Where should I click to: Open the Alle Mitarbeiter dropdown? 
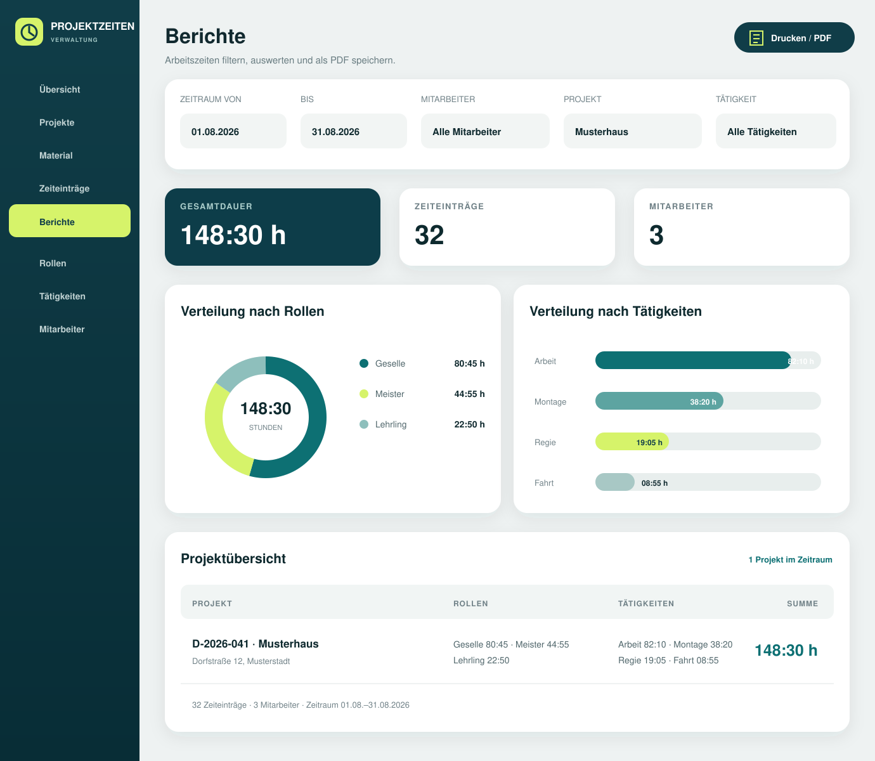pyautogui.click(x=485, y=131)
